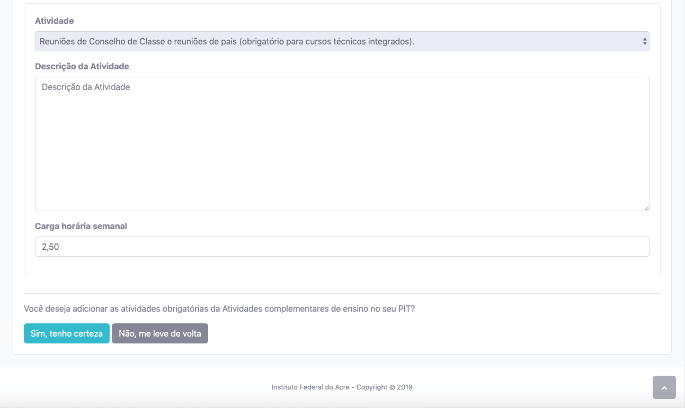Click the Instituto Federal do Acre footer text
This screenshot has width=685, height=408.
[x=310, y=387]
